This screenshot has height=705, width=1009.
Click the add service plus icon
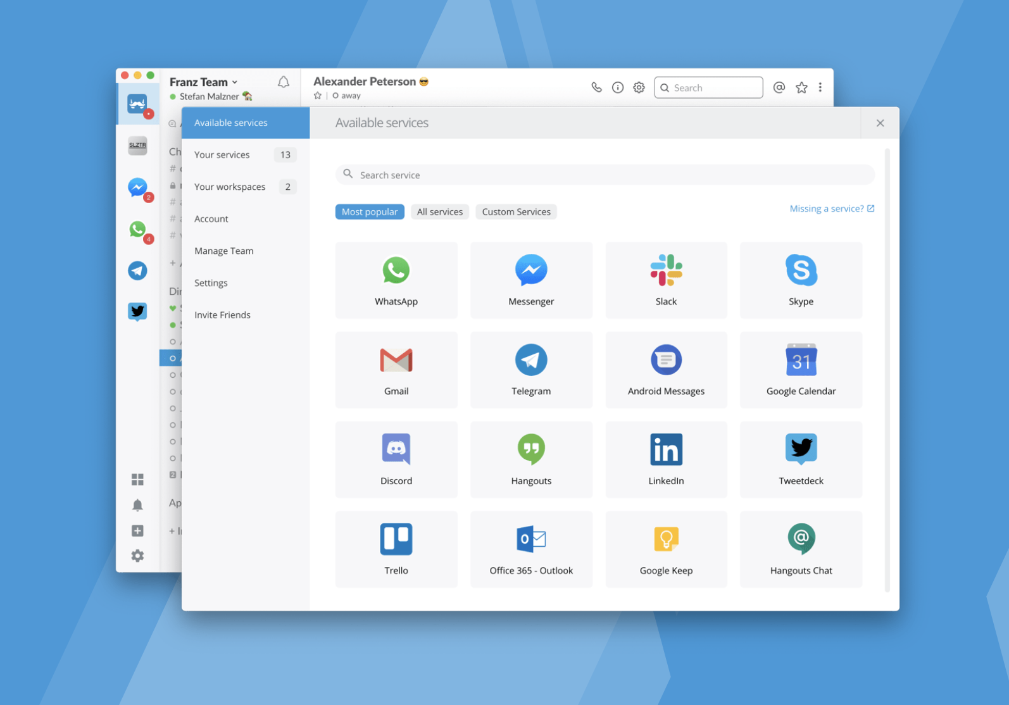[137, 530]
